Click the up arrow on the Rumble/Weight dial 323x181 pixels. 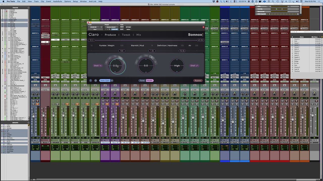pos(115,60)
